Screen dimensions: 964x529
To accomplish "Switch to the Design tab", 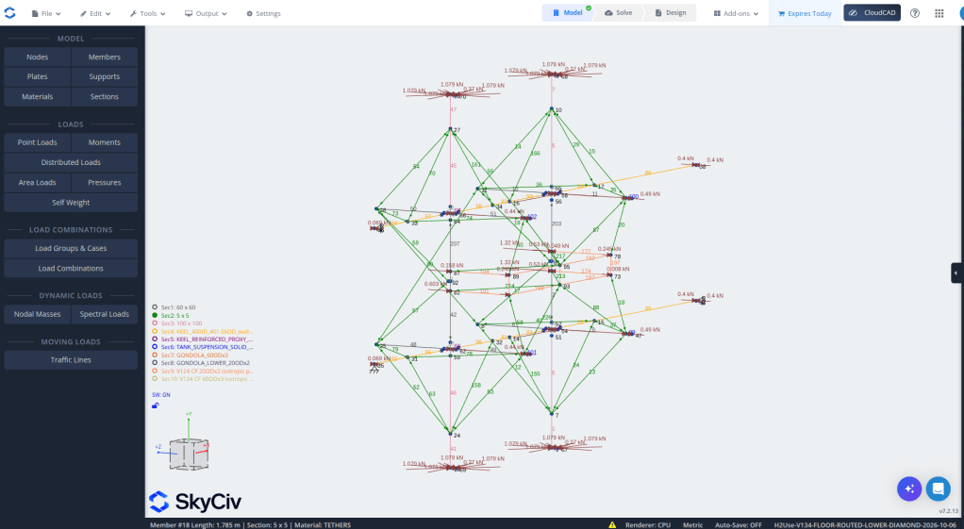I will point(670,13).
